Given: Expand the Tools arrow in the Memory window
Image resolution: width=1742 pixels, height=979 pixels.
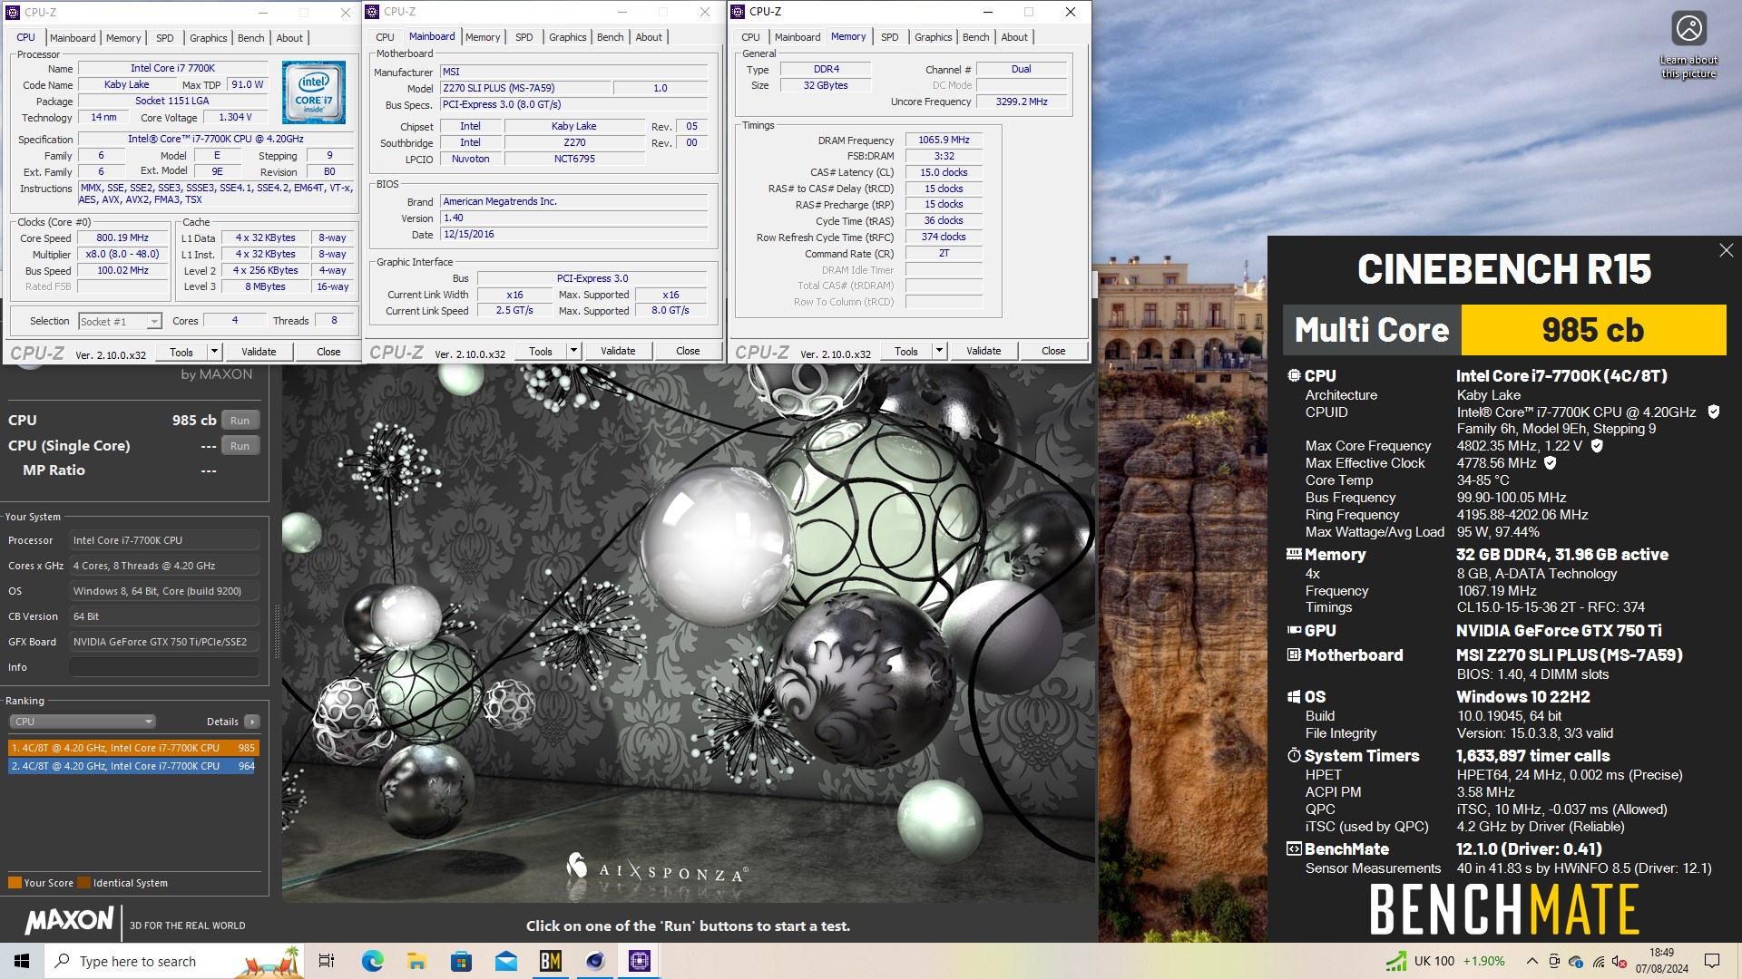Looking at the screenshot, I should point(939,351).
